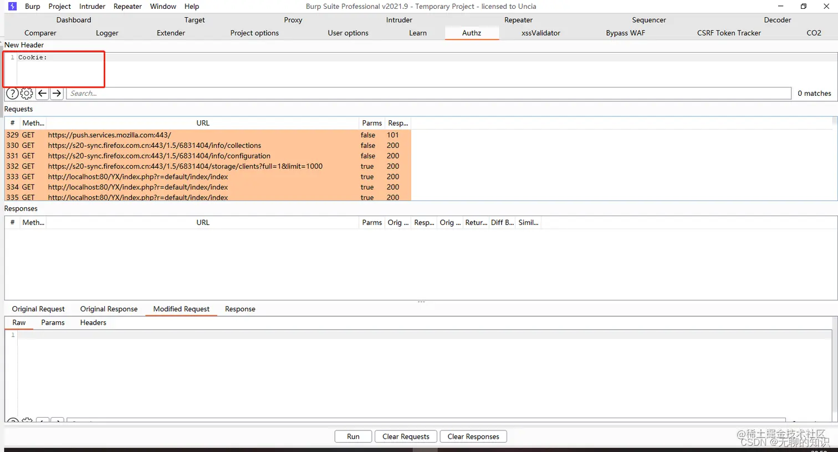This screenshot has width=838, height=452.
Task: Select request 333 localhost index row
Action: tap(208, 177)
